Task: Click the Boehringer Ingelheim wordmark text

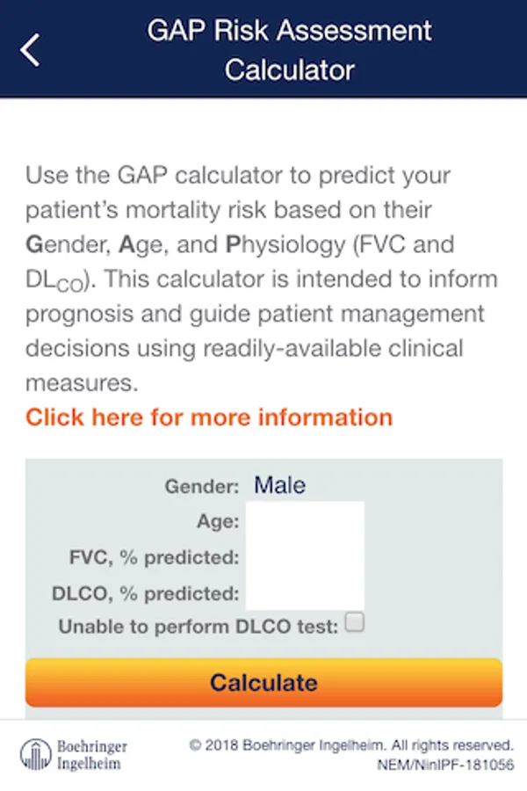Action: [x=91, y=755]
